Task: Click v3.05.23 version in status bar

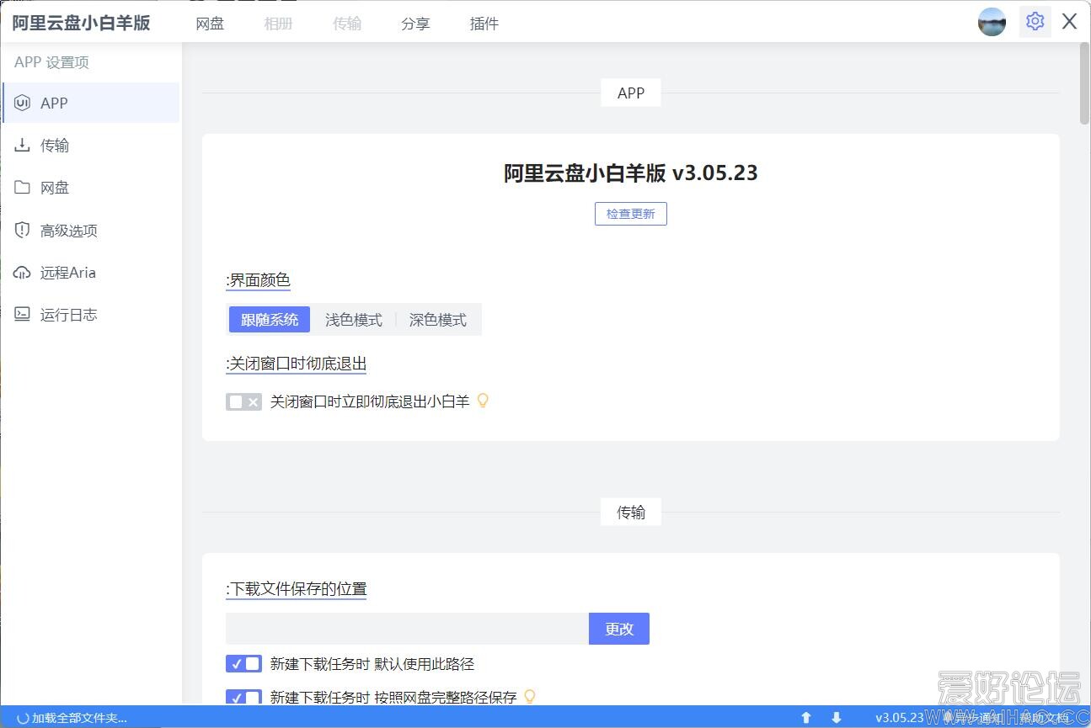Action: [899, 718]
